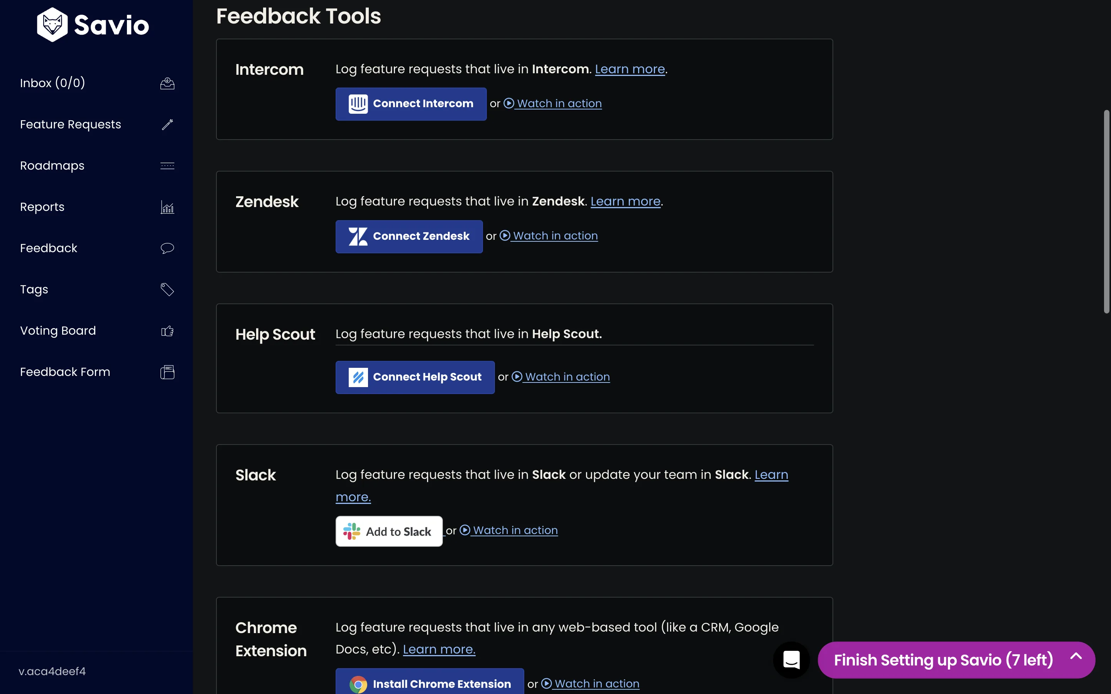Click the Add to Slack button label

(x=398, y=532)
